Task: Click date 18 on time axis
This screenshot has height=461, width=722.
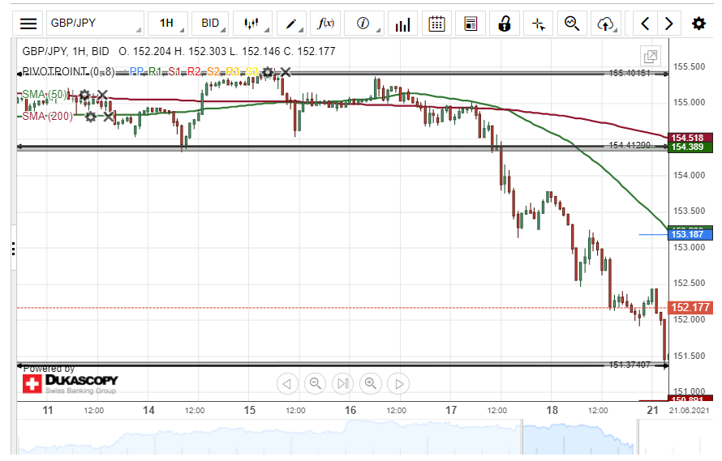Action: (552, 410)
